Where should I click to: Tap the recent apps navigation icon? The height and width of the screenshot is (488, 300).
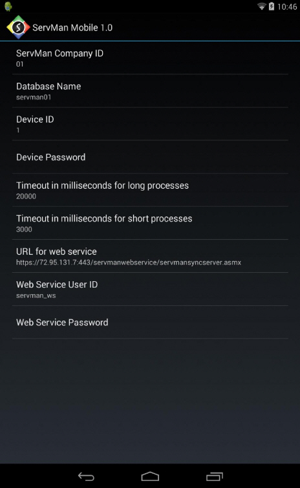pos(215,476)
